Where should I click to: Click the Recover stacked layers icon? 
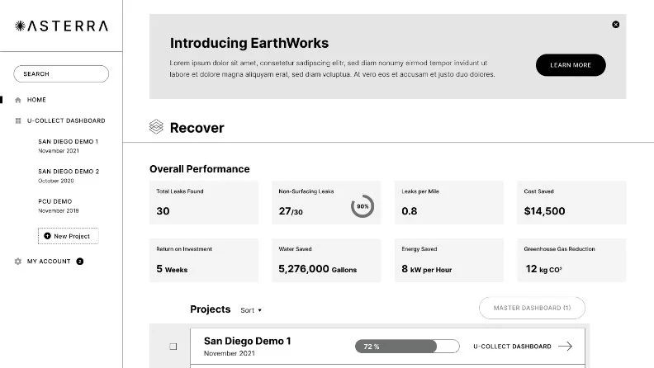point(156,127)
